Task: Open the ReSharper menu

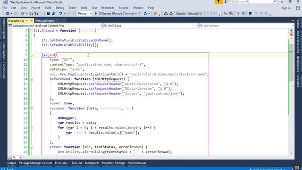Action: [x=108, y=8]
